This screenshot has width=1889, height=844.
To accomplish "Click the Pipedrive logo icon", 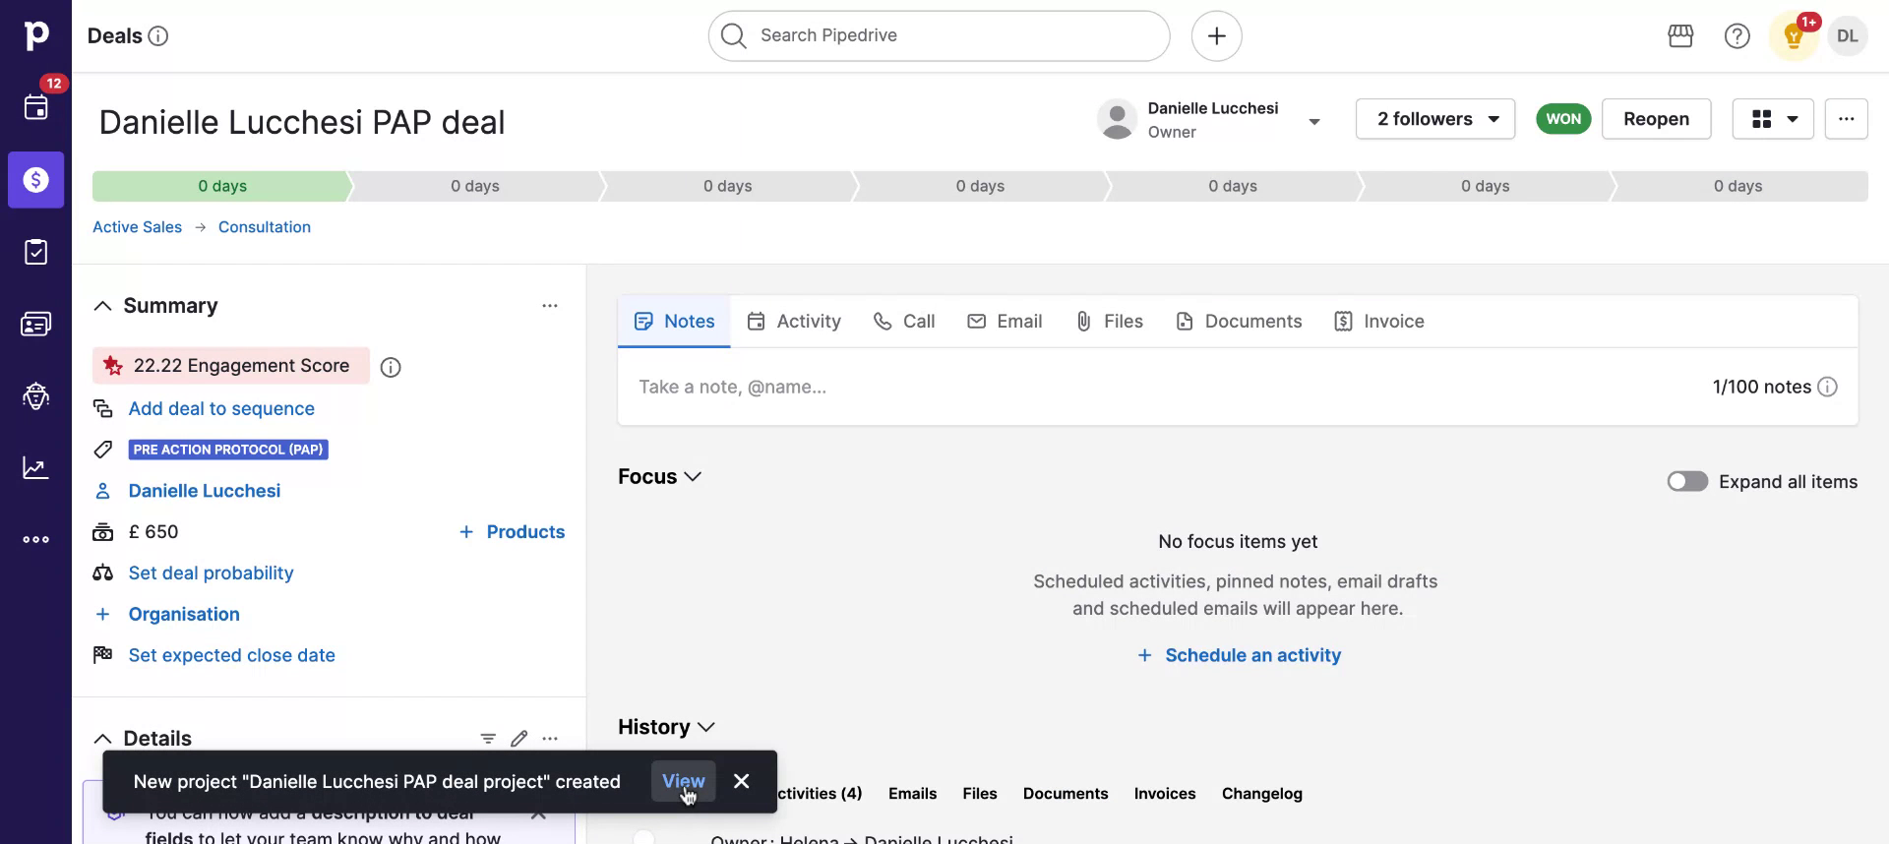I will [35, 35].
